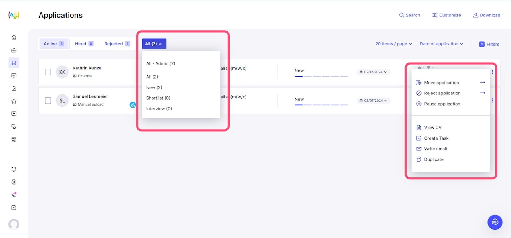Open the Filters panel
This screenshot has width=511, height=238.
point(489,44)
